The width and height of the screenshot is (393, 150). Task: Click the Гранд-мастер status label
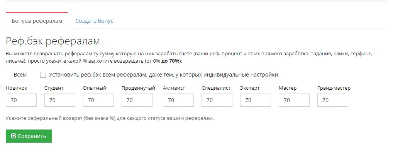[x=334, y=88]
